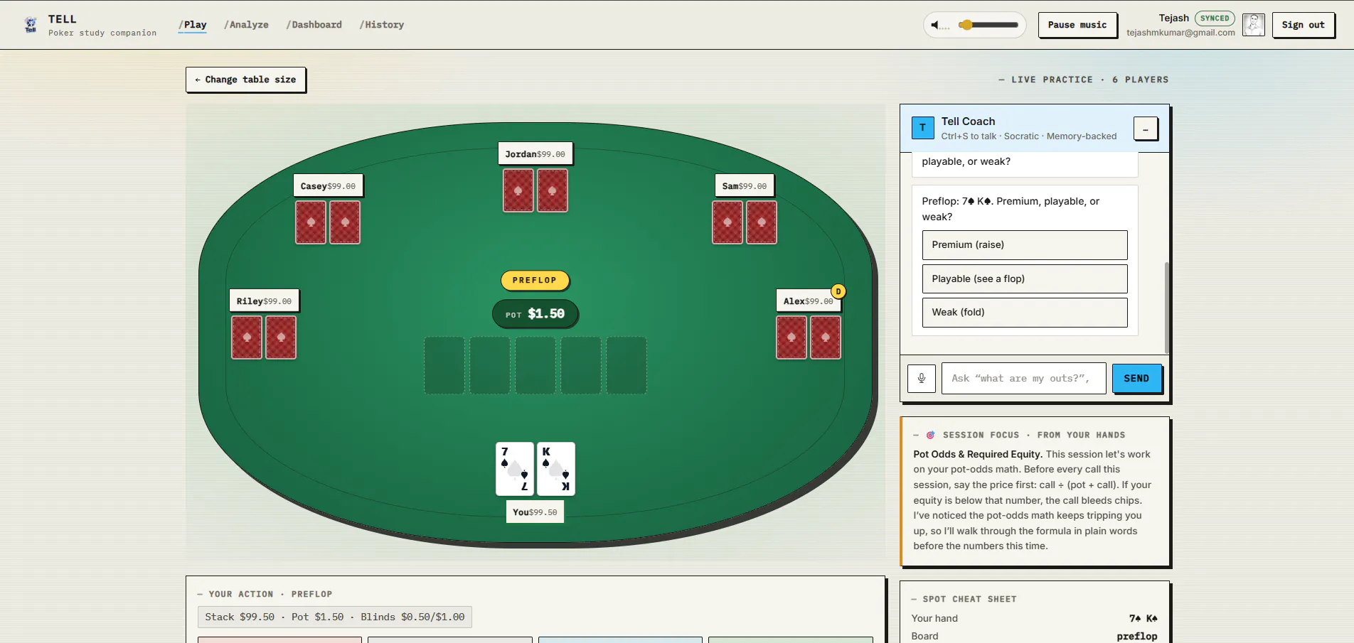Click the 'Board preflop' row in cheat sheet
Image resolution: width=1354 pixels, height=643 pixels.
pyautogui.click(x=1035, y=637)
